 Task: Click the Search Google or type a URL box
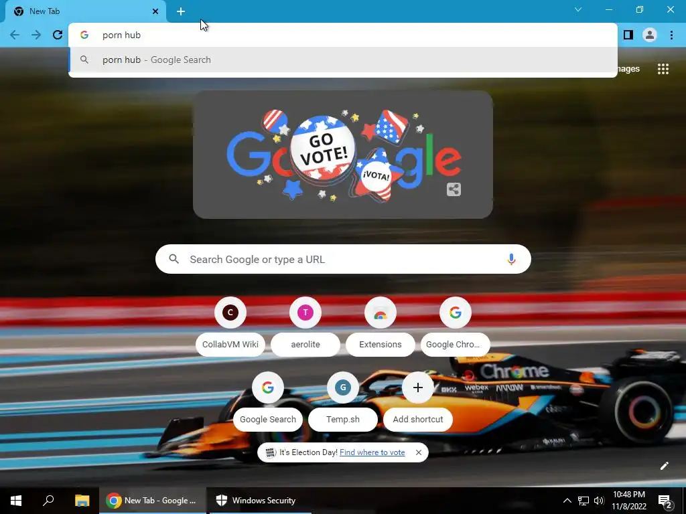coord(343,259)
